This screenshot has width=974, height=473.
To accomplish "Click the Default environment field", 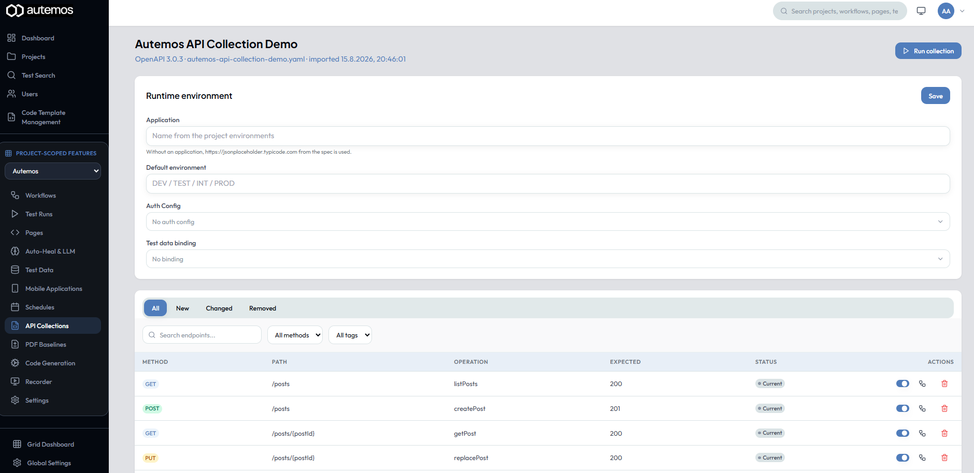I will (548, 184).
